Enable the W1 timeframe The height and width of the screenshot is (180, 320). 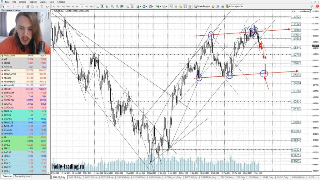[x=87, y=6]
